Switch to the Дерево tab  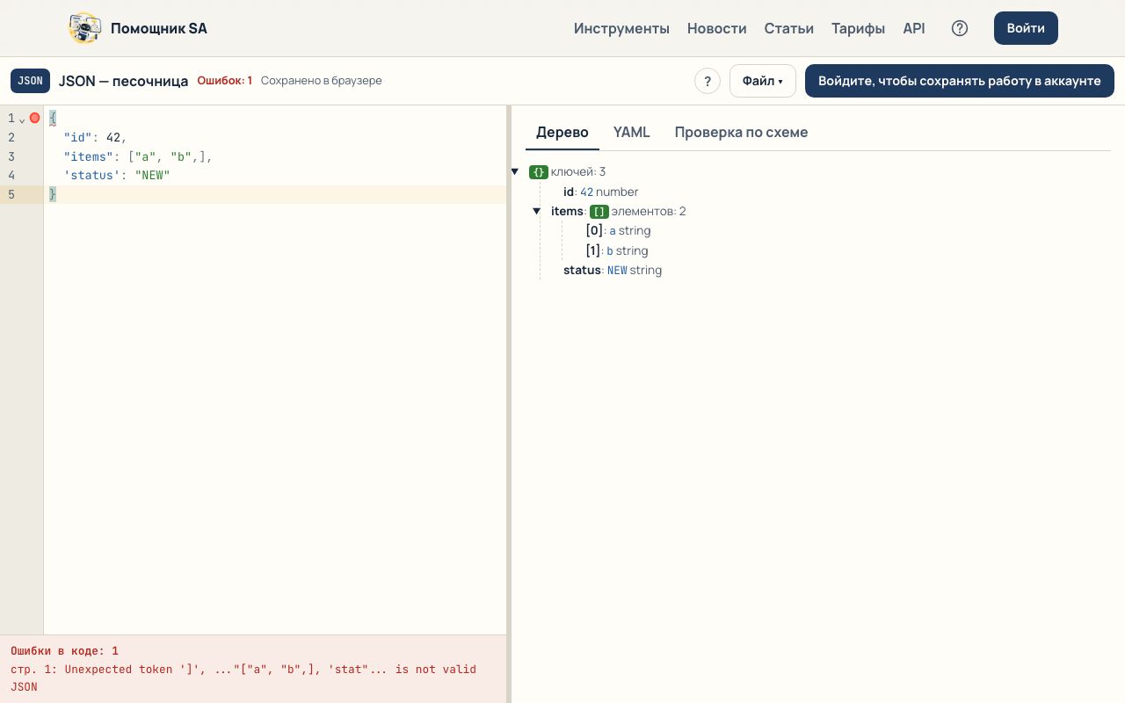pos(562,133)
